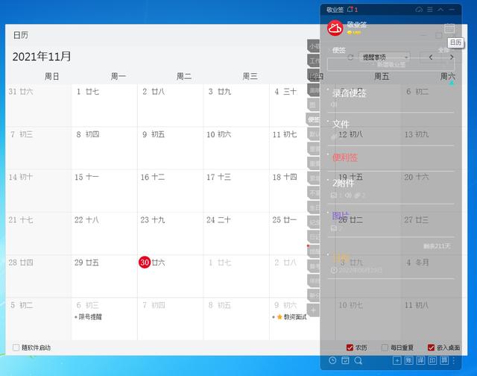This screenshot has height=376, width=477.
Task: Select the date 13 初九 Saturday cell
Action: pos(417,134)
